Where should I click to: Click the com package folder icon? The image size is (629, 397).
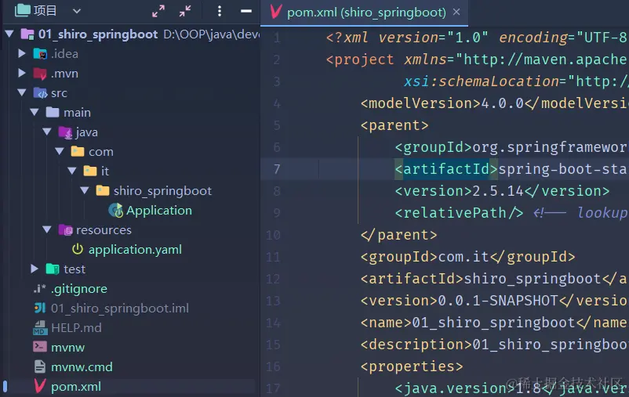coord(78,151)
